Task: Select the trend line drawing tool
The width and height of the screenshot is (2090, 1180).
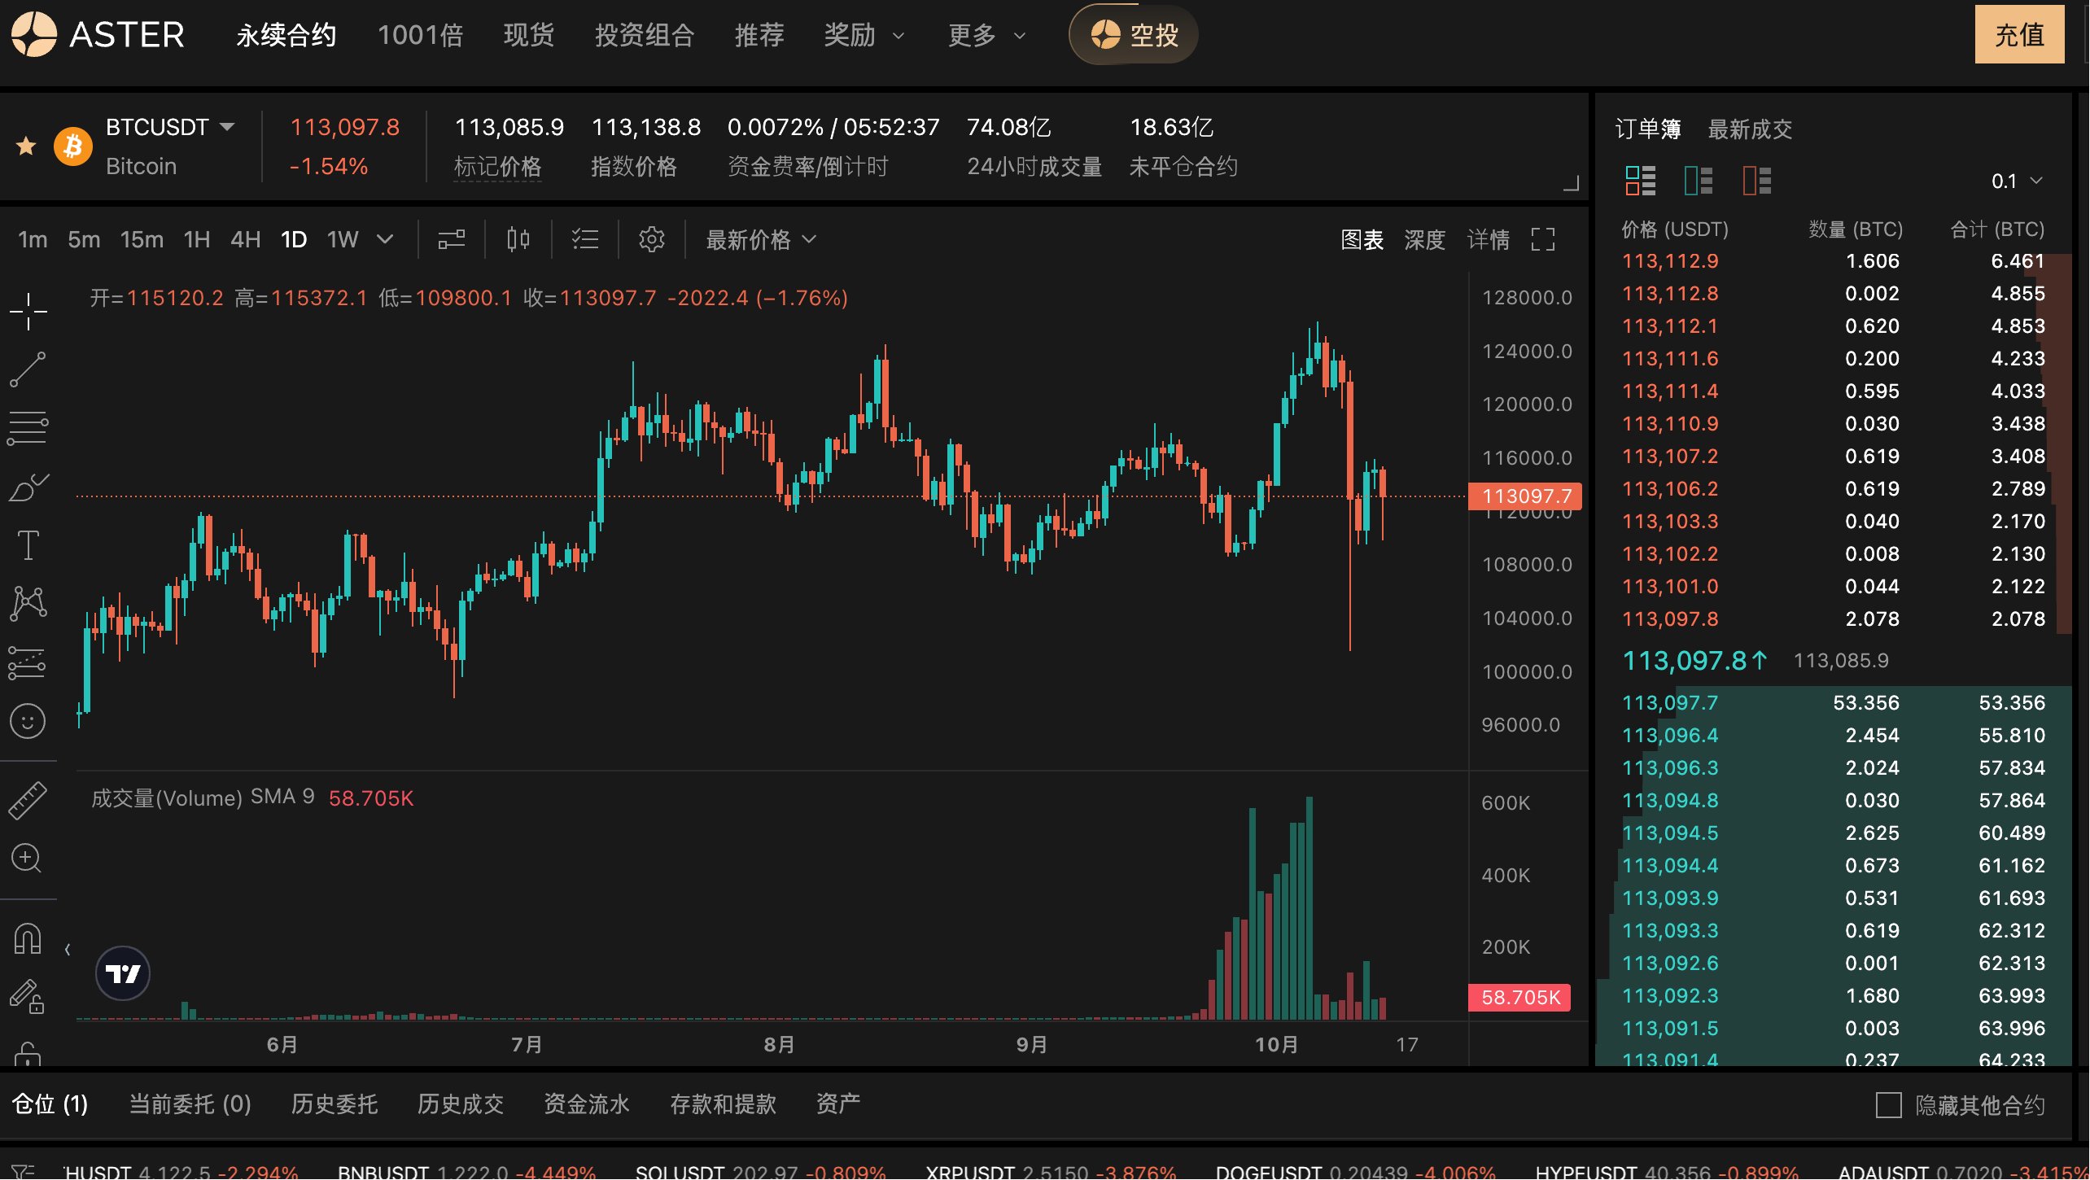Action: (28, 369)
